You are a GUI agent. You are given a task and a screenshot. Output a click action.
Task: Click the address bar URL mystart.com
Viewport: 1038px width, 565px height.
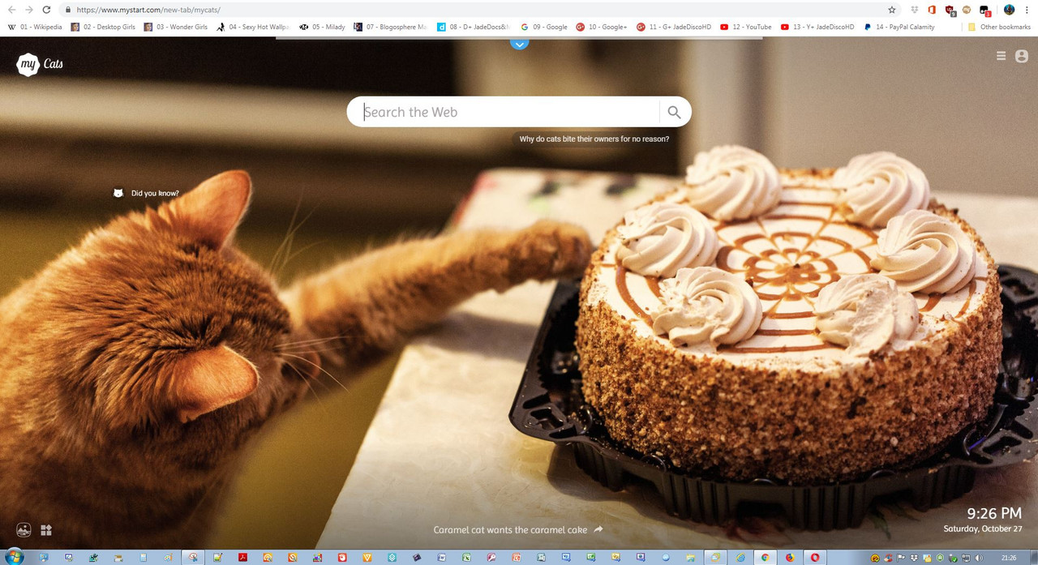point(148,10)
